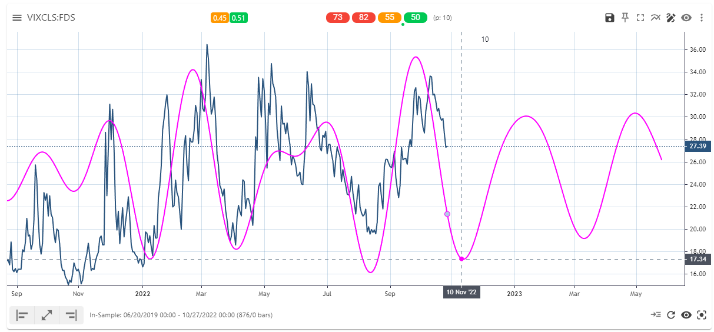Click the red 82 badge
Viewport: 714px width, 332px height.
coord(364,18)
